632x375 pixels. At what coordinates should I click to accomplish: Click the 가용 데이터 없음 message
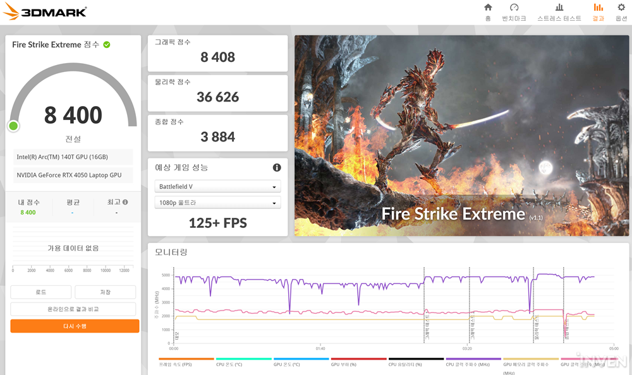pos(73,248)
